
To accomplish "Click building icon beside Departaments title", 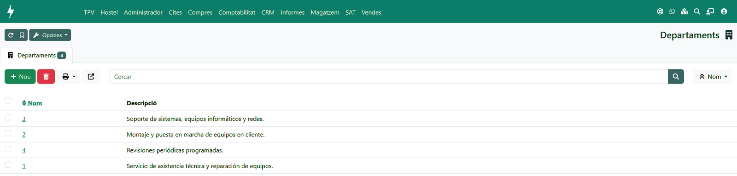I will click(x=729, y=35).
